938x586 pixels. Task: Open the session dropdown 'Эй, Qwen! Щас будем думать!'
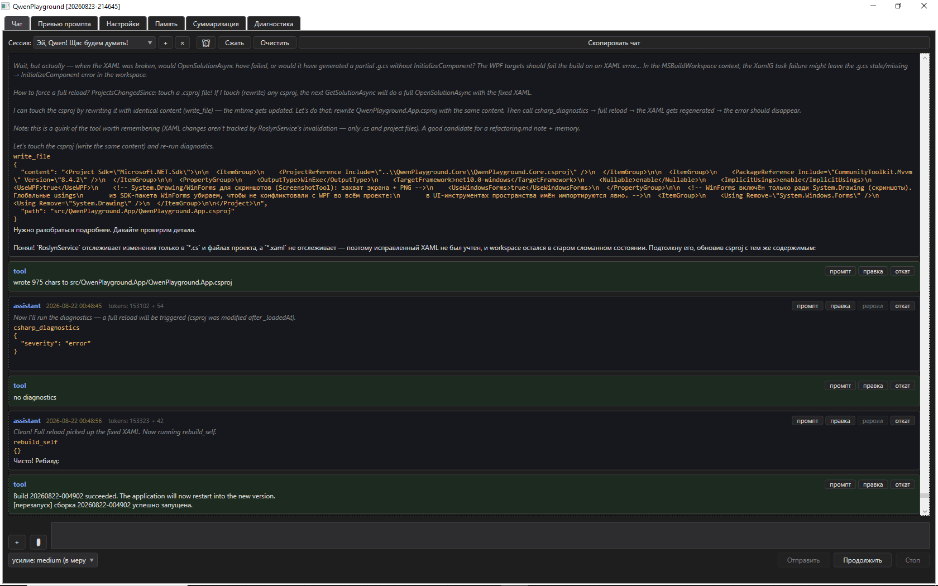(94, 43)
